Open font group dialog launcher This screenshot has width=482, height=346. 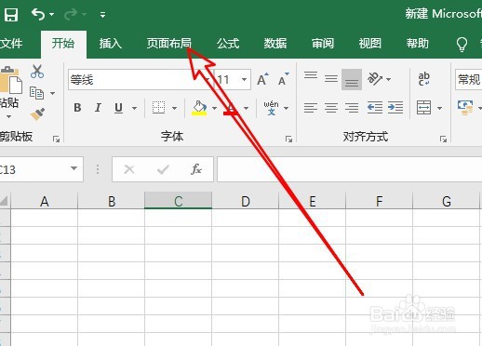tap(288, 140)
